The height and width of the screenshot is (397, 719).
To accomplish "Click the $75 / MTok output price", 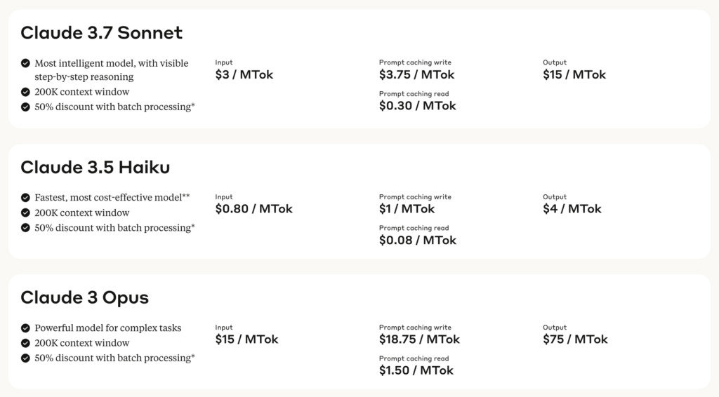I will pyautogui.click(x=575, y=339).
